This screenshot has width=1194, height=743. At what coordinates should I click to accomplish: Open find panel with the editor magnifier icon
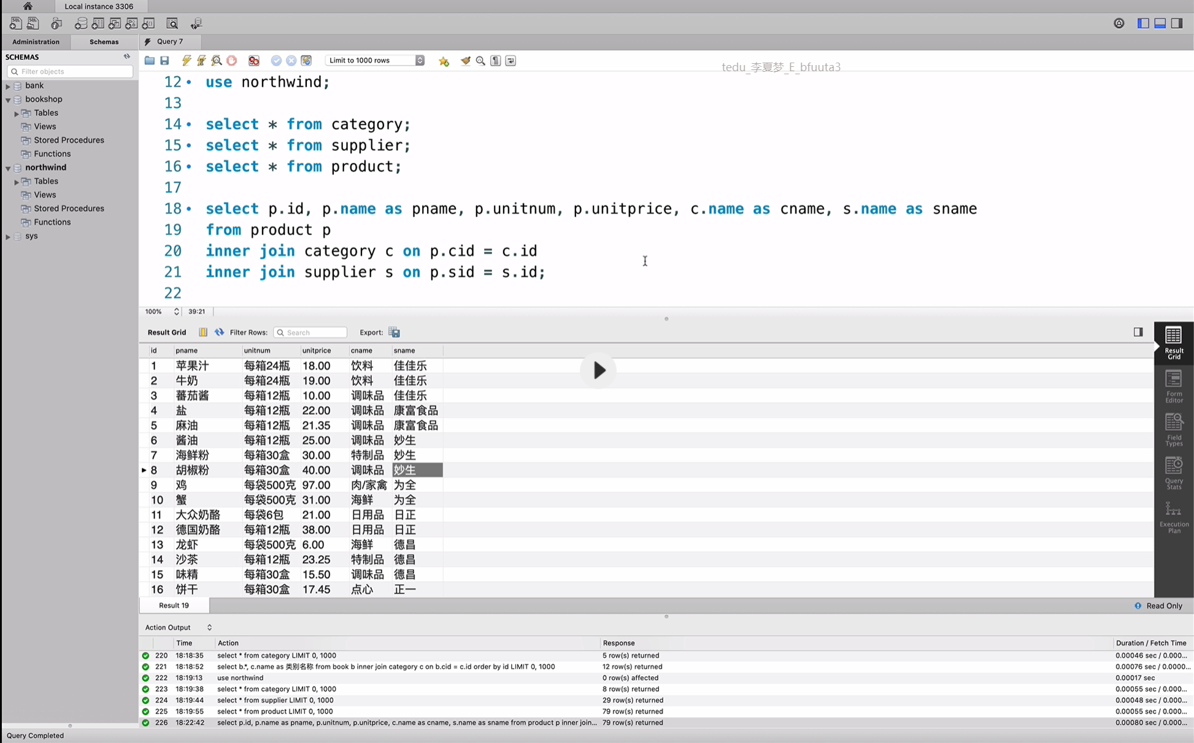480,61
